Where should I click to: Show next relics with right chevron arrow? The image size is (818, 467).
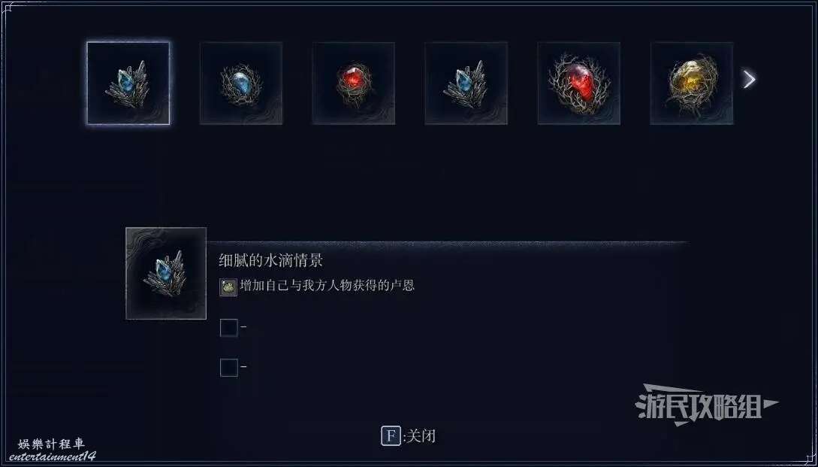(x=749, y=80)
